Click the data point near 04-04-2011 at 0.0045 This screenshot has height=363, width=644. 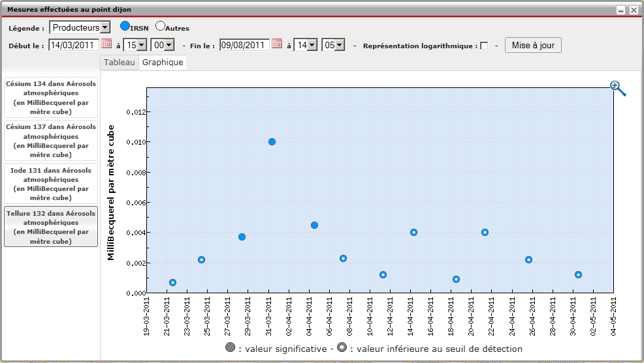[x=314, y=225]
